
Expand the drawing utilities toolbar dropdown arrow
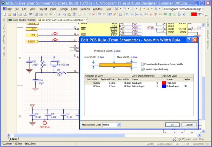121,9
